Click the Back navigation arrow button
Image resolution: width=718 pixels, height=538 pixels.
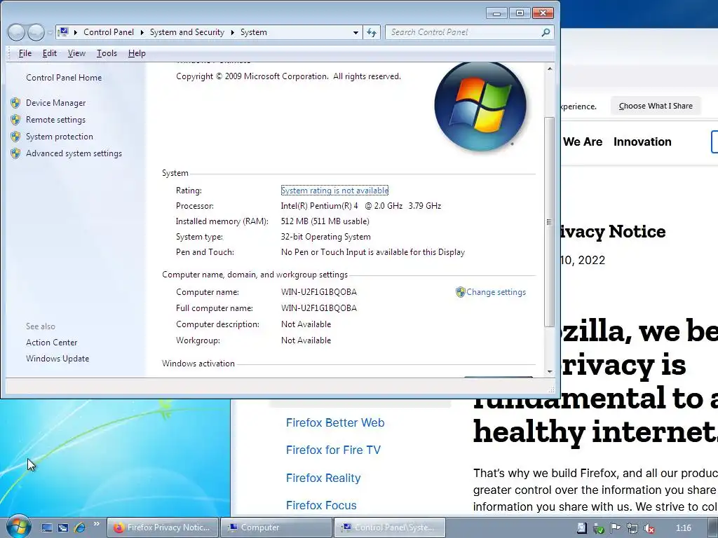(16, 32)
